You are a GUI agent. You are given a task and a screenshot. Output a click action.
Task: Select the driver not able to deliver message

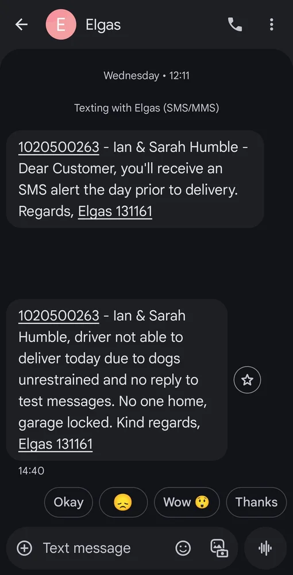(x=117, y=380)
